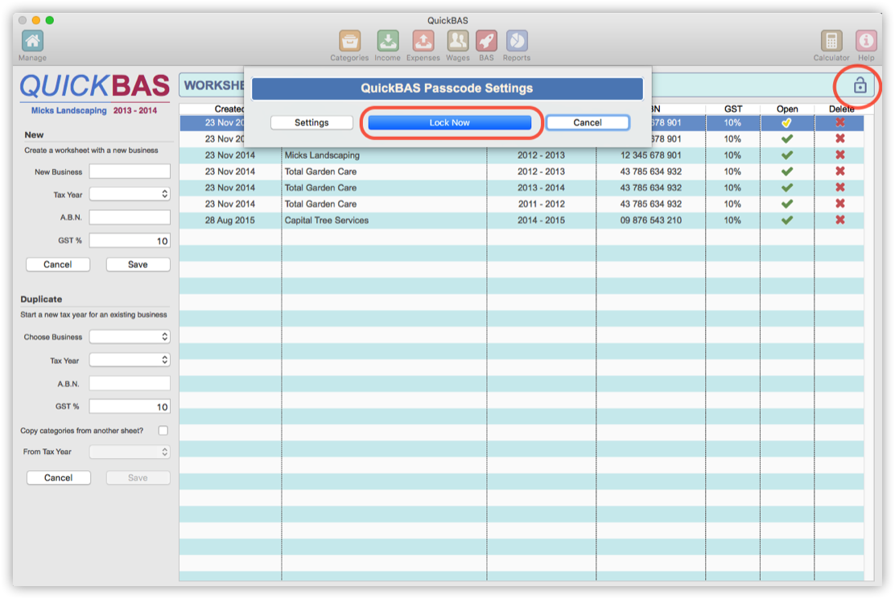View Reports via the toolbar icon

pyautogui.click(x=516, y=40)
